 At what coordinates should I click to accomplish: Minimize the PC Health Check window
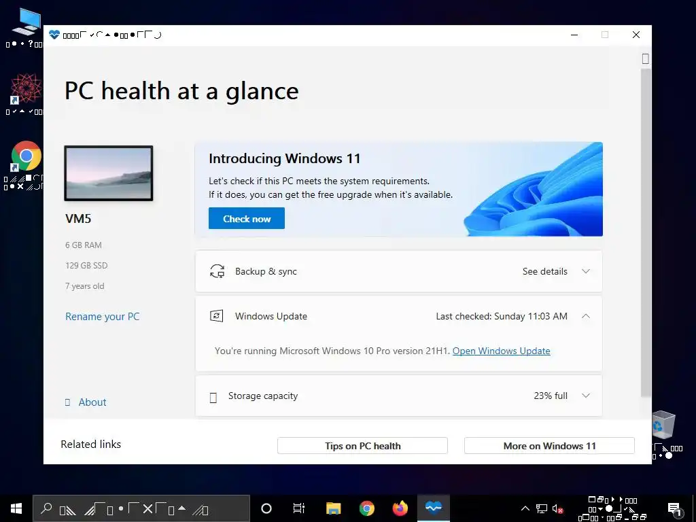click(x=574, y=35)
